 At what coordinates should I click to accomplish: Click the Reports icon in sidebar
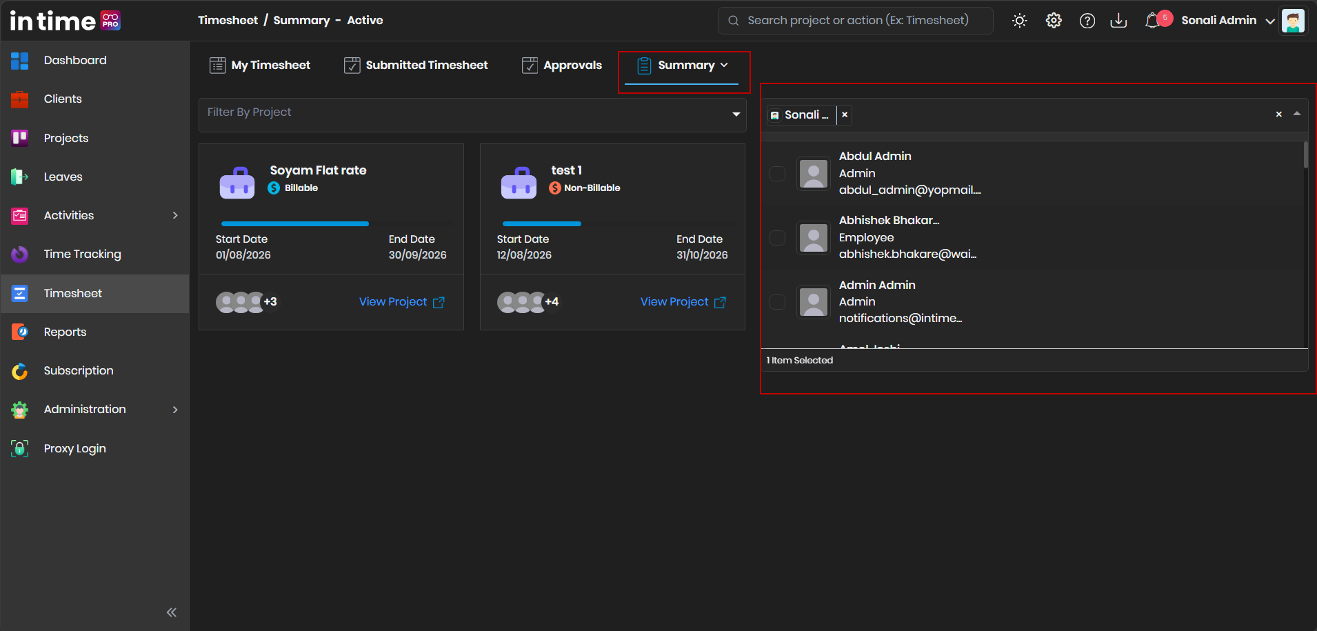point(20,332)
